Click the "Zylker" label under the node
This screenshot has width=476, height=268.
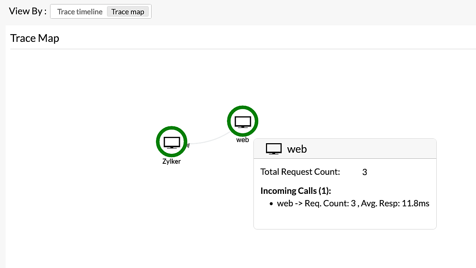[171, 161]
